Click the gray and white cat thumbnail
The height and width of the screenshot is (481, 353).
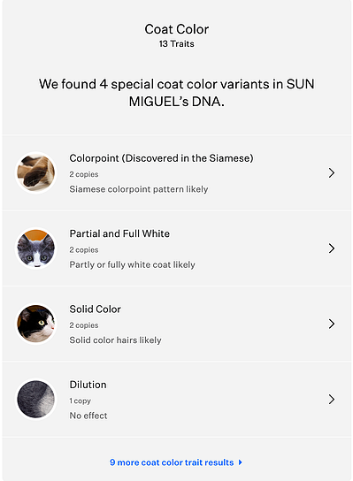36,248
